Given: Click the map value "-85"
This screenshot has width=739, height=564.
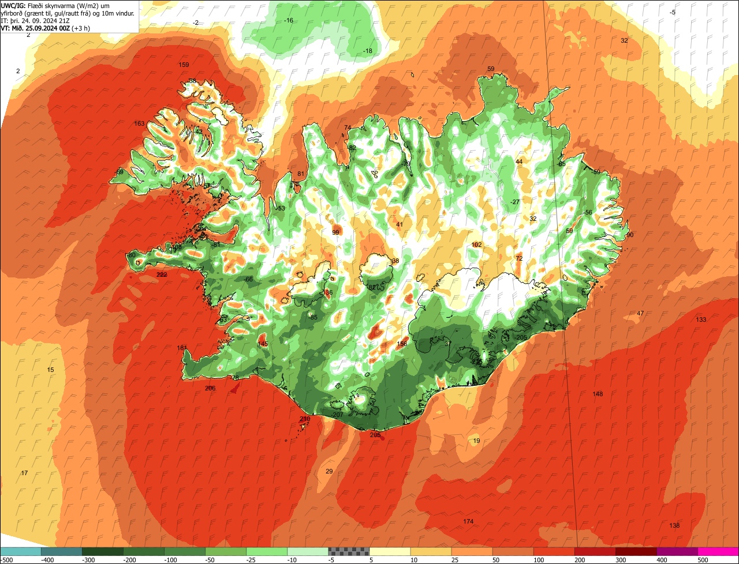Looking at the screenshot, I should coord(313,317).
